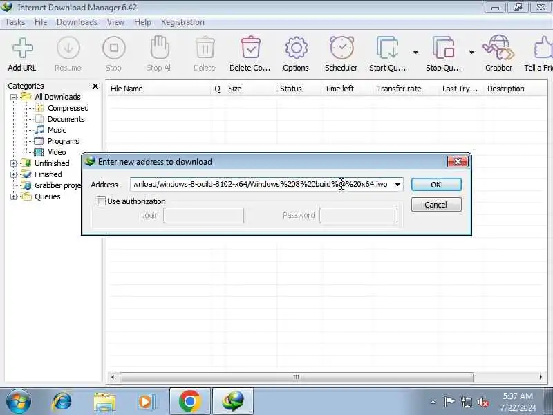Sort by File Name column header
The height and width of the screenshot is (415, 553).
[160, 89]
